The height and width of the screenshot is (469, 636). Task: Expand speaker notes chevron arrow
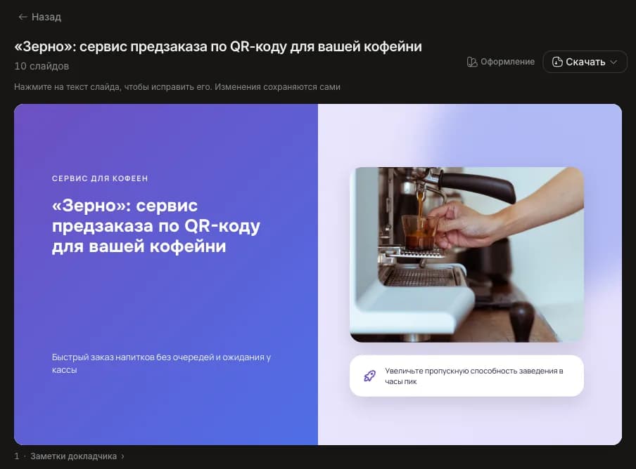tap(122, 456)
